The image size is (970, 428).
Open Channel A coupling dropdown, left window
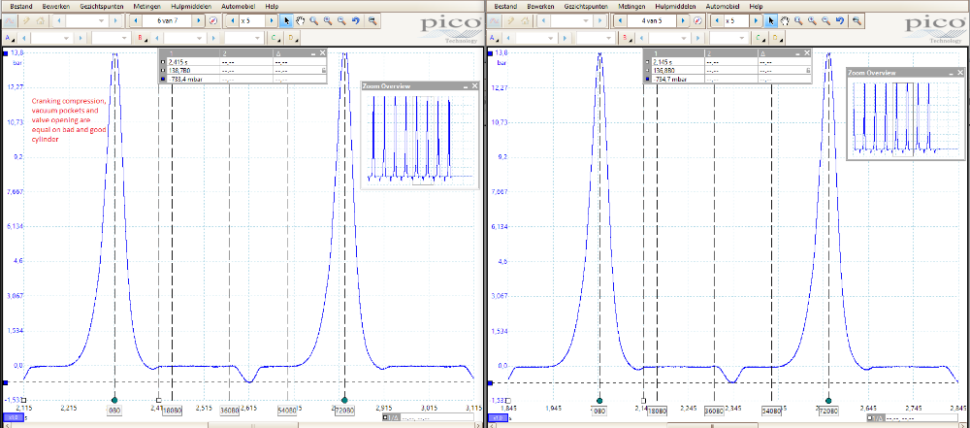124,39
